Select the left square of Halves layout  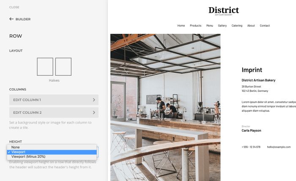coord(45,67)
